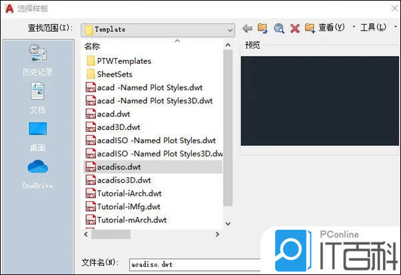Image resolution: width=401 pixels, height=275 pixels.
Task: Click the horizontal scroll right arrow
Action: pos(217,234)
